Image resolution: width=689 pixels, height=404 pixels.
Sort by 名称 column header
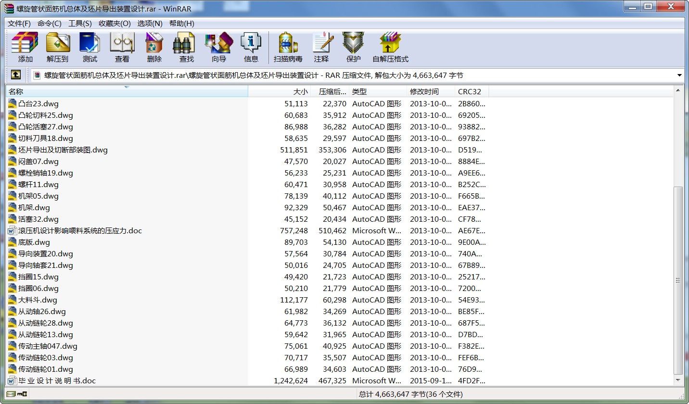click(127, 91)
